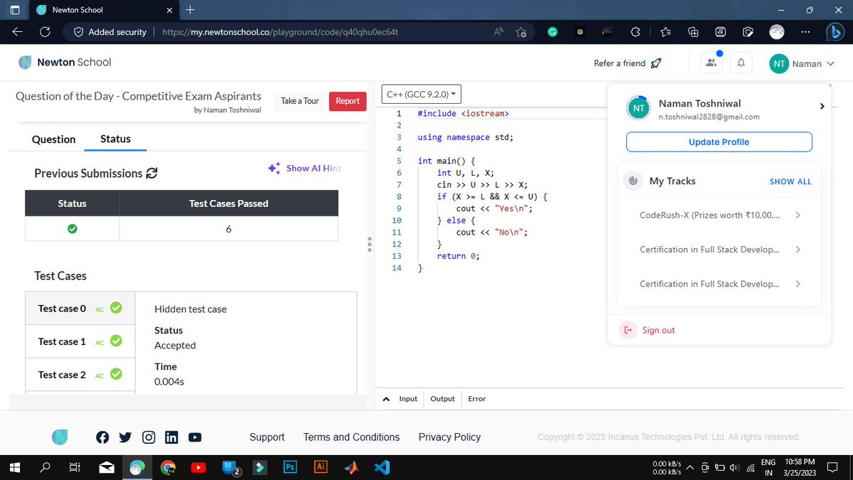
Task: Click the browser address bar URL
Action: click(279, 32)
